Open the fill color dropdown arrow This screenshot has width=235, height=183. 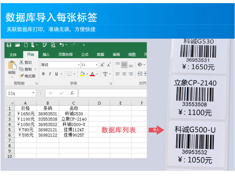click(87, 74)
